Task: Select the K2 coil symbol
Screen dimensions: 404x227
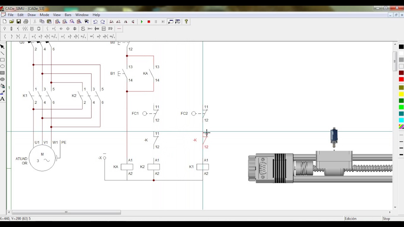Action: tap(154, 167)
